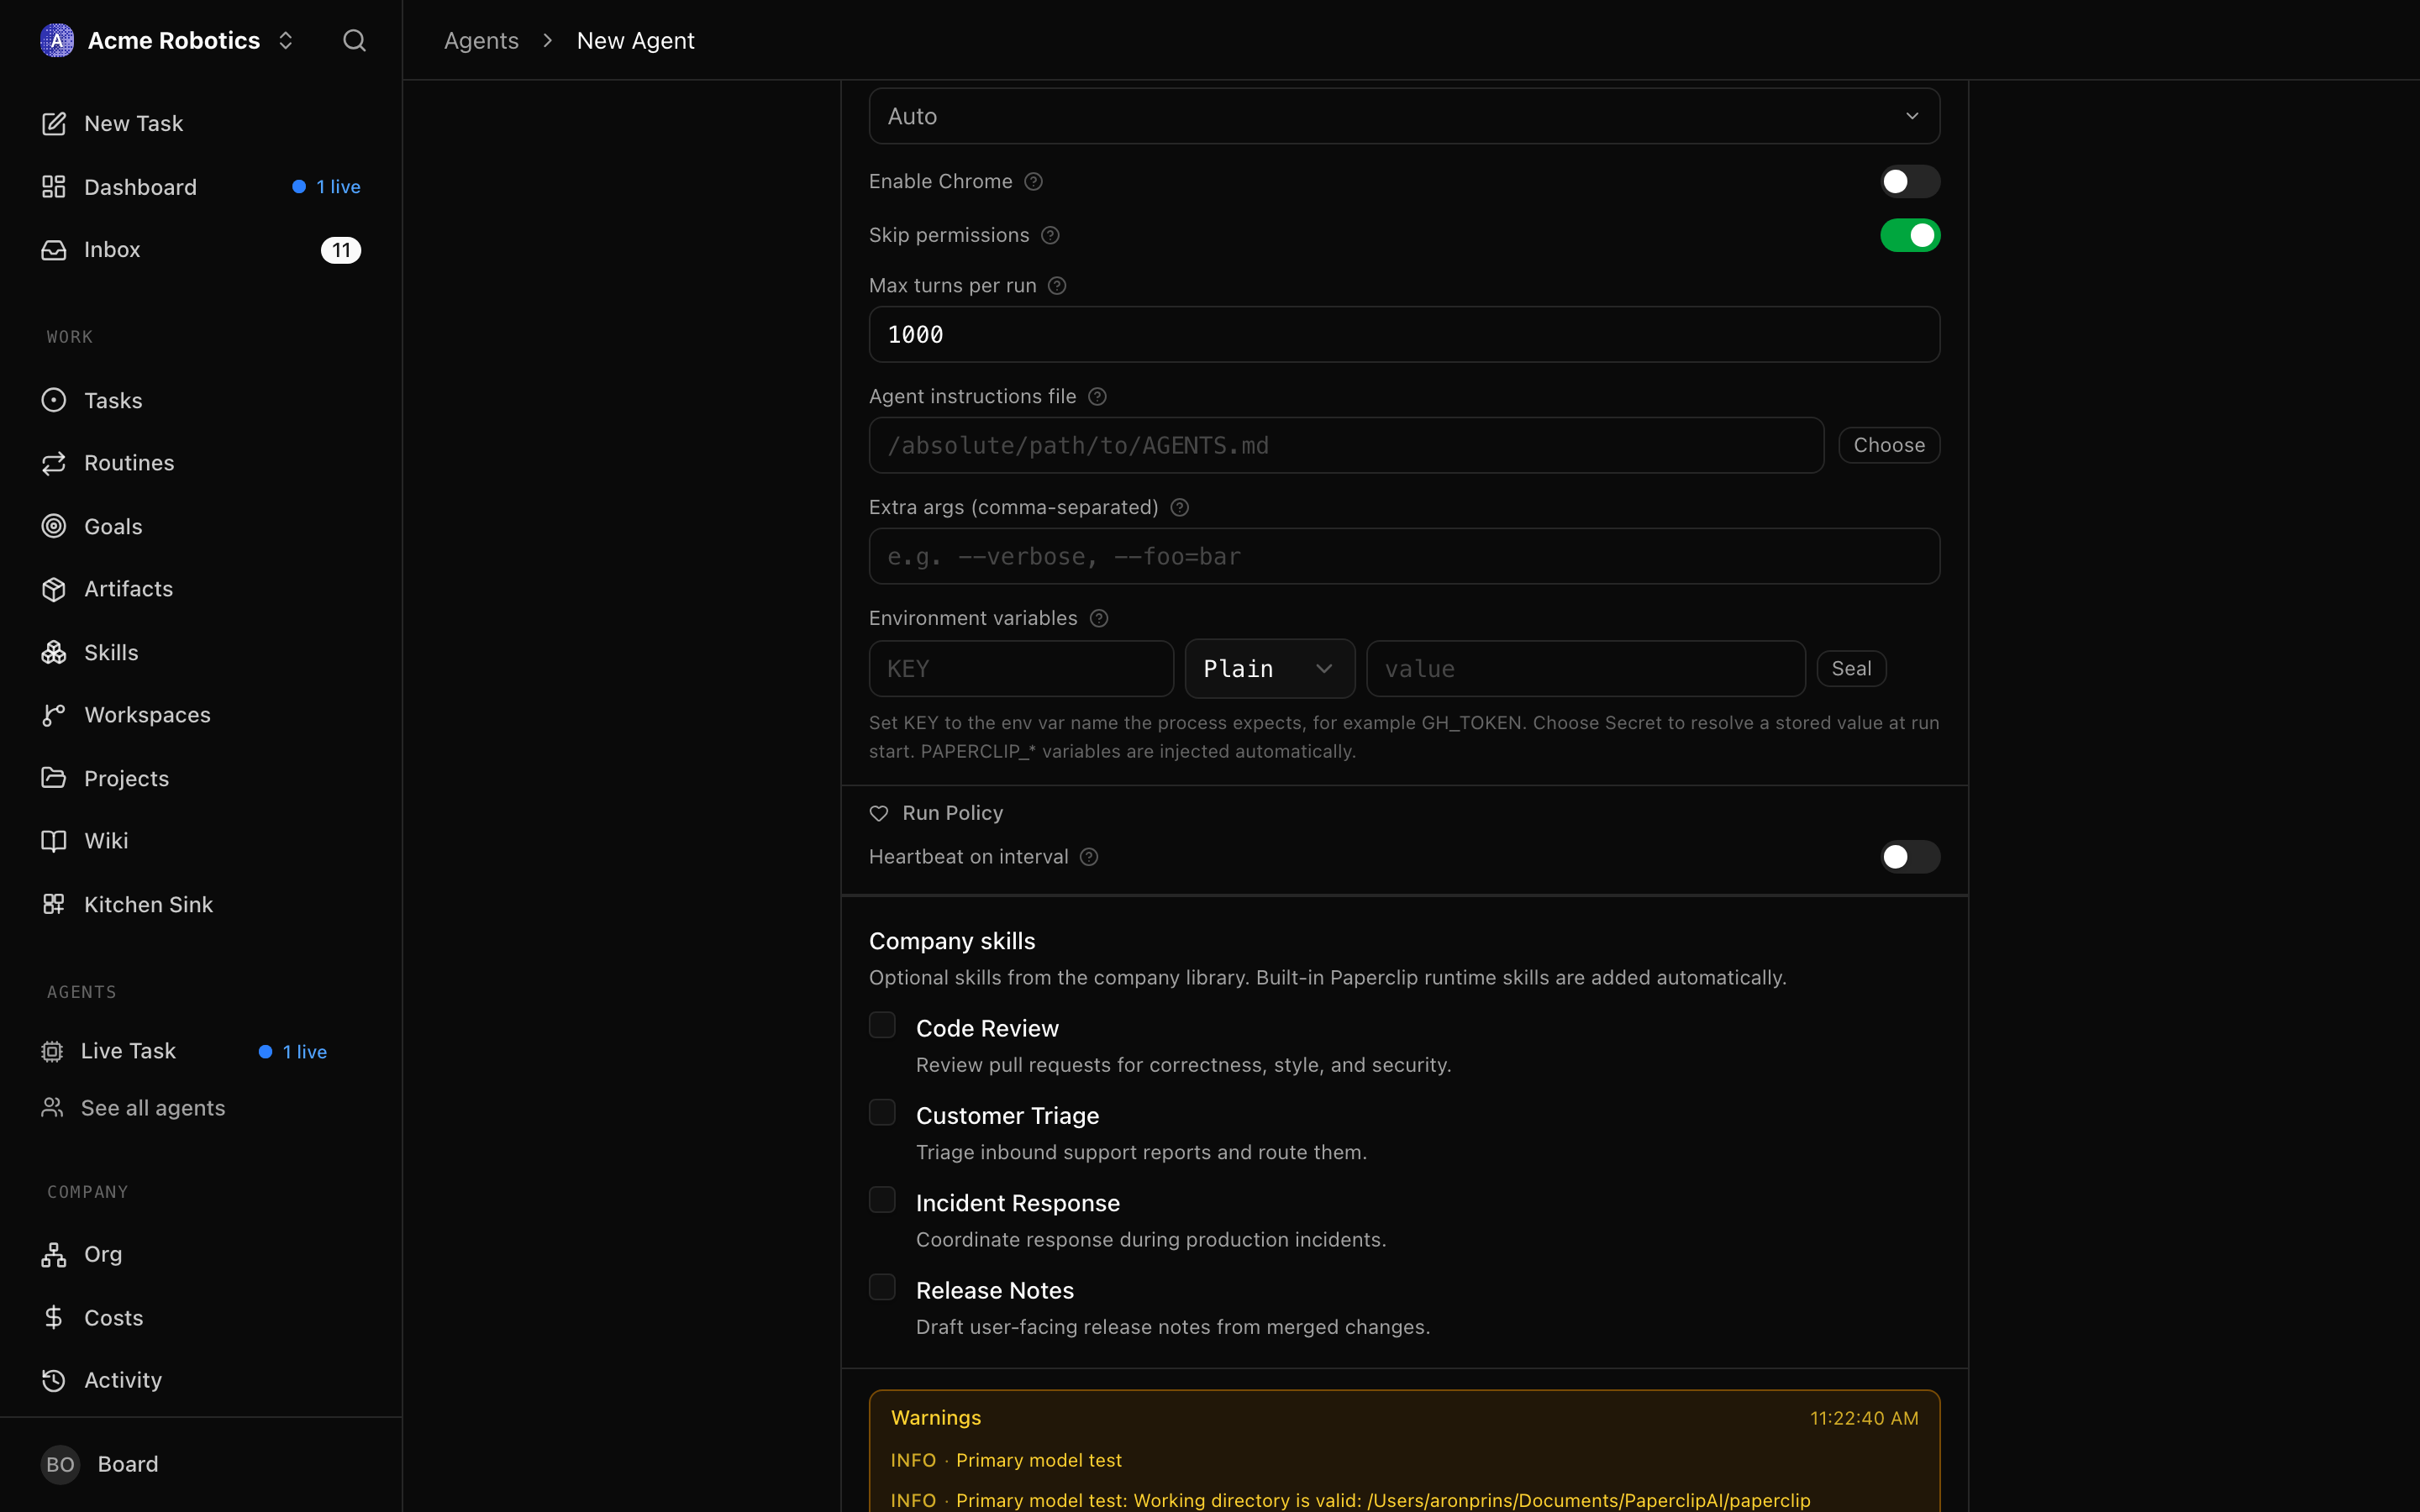Click the Routines loop icon

tap(54, 463)
